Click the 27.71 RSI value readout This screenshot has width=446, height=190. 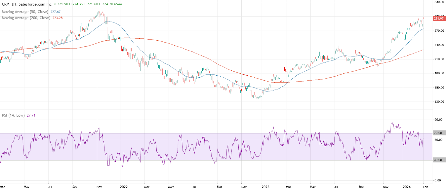point(31,115)
